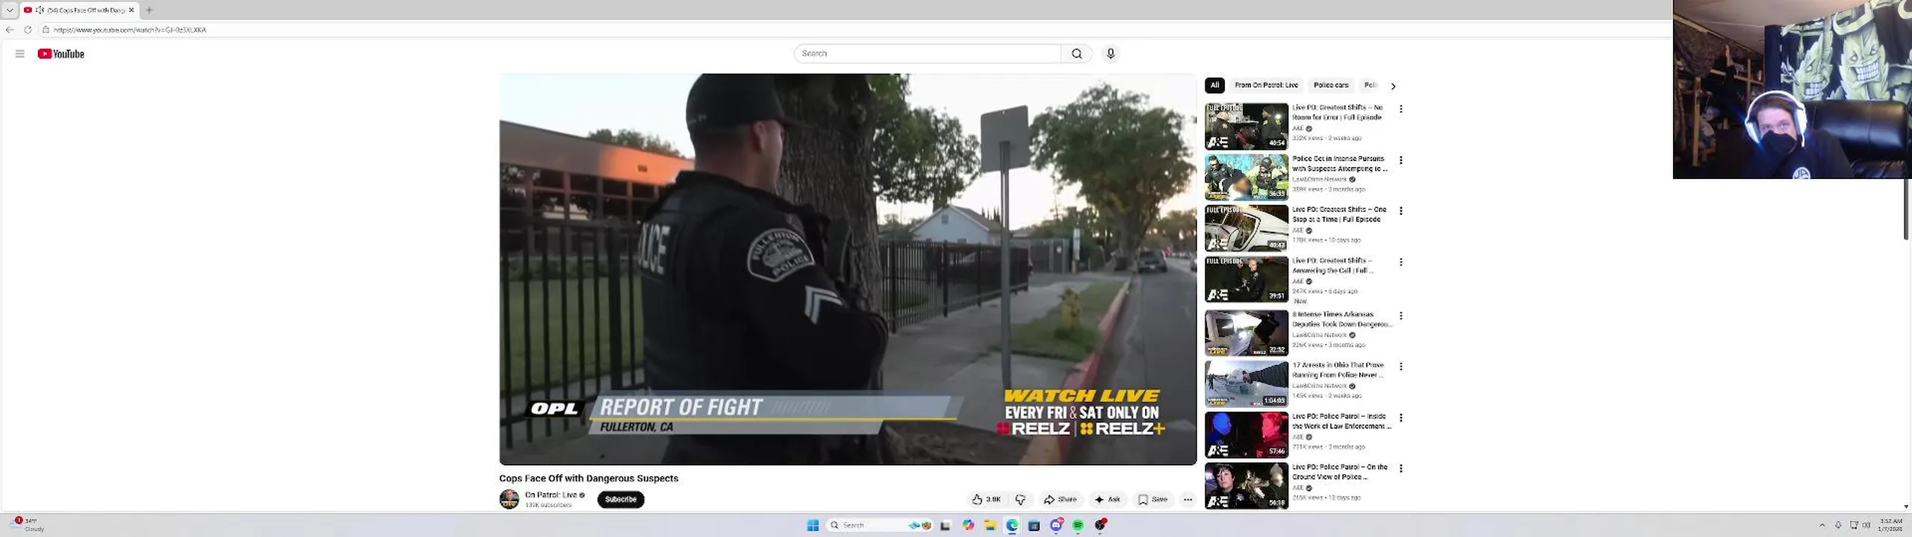Open the Ask AI button
Image resolution: width=1912 pixels, height=537 pixels.
[x=1107, y=500]
